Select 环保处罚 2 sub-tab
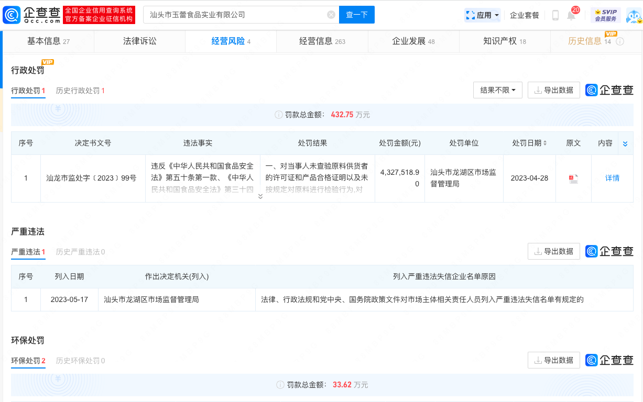Viewport: 643px width, 402px height. pos(28,361)
